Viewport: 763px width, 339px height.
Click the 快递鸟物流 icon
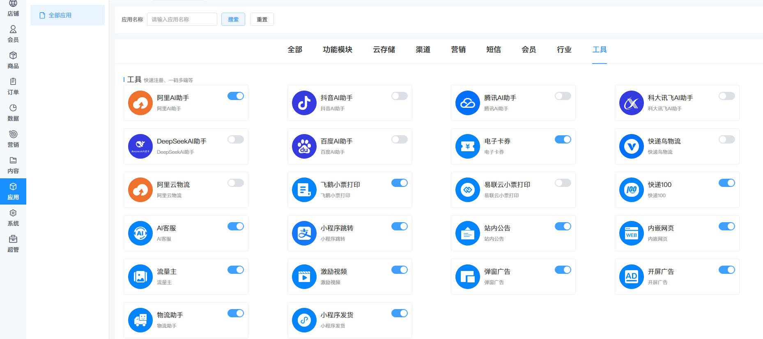[632, 146]
